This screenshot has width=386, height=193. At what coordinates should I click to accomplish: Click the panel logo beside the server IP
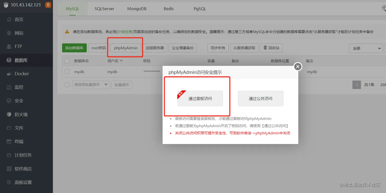point(6,5)
